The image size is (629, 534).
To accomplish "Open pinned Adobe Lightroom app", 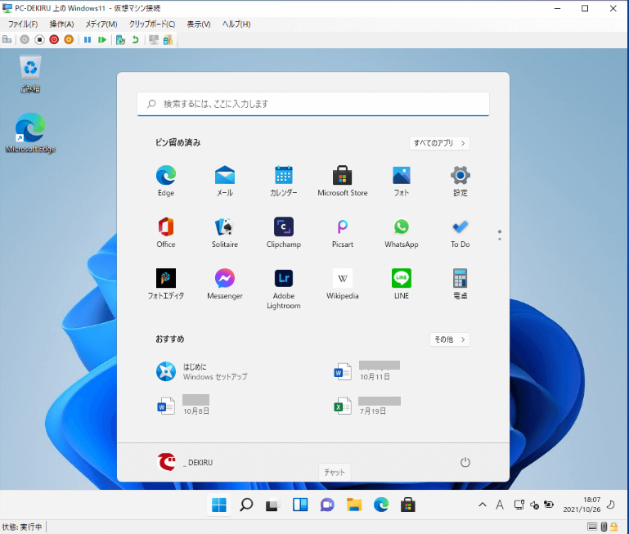I will [x=284, y=289].
